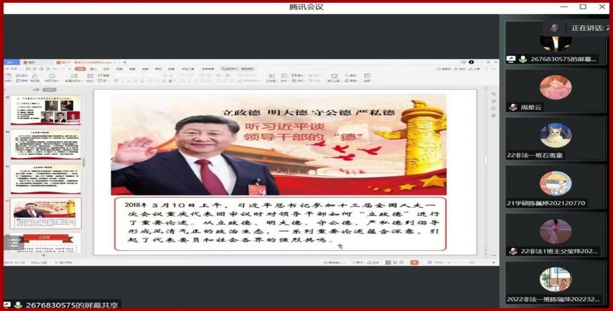Select participant 周星云's video tile

click(x=555, y=90)
